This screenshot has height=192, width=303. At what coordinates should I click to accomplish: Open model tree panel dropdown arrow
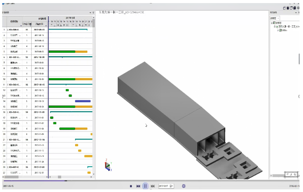point(296,13)
